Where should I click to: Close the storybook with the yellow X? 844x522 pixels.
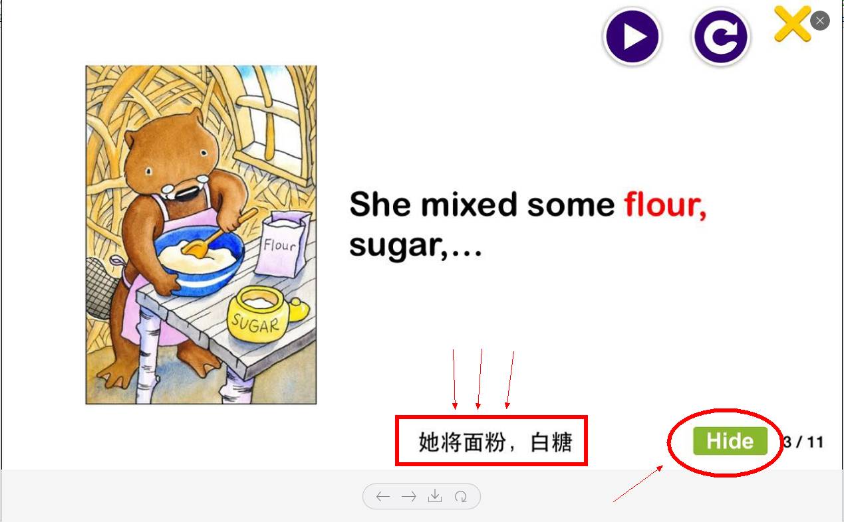point(792,23)
